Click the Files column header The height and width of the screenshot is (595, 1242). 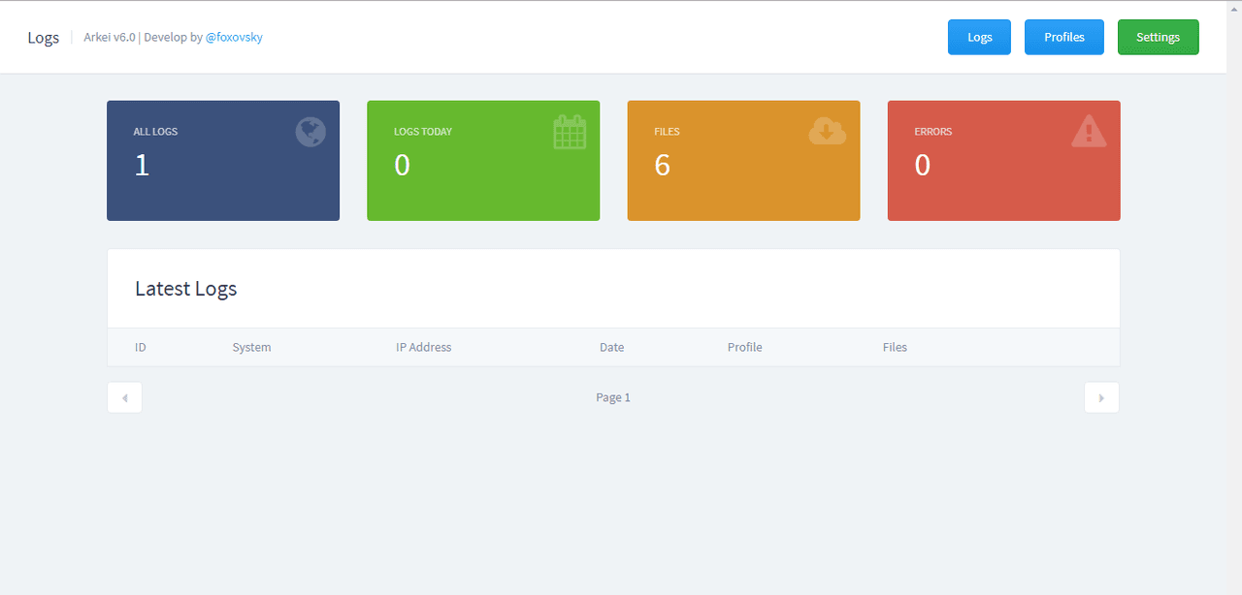[895, 347]
